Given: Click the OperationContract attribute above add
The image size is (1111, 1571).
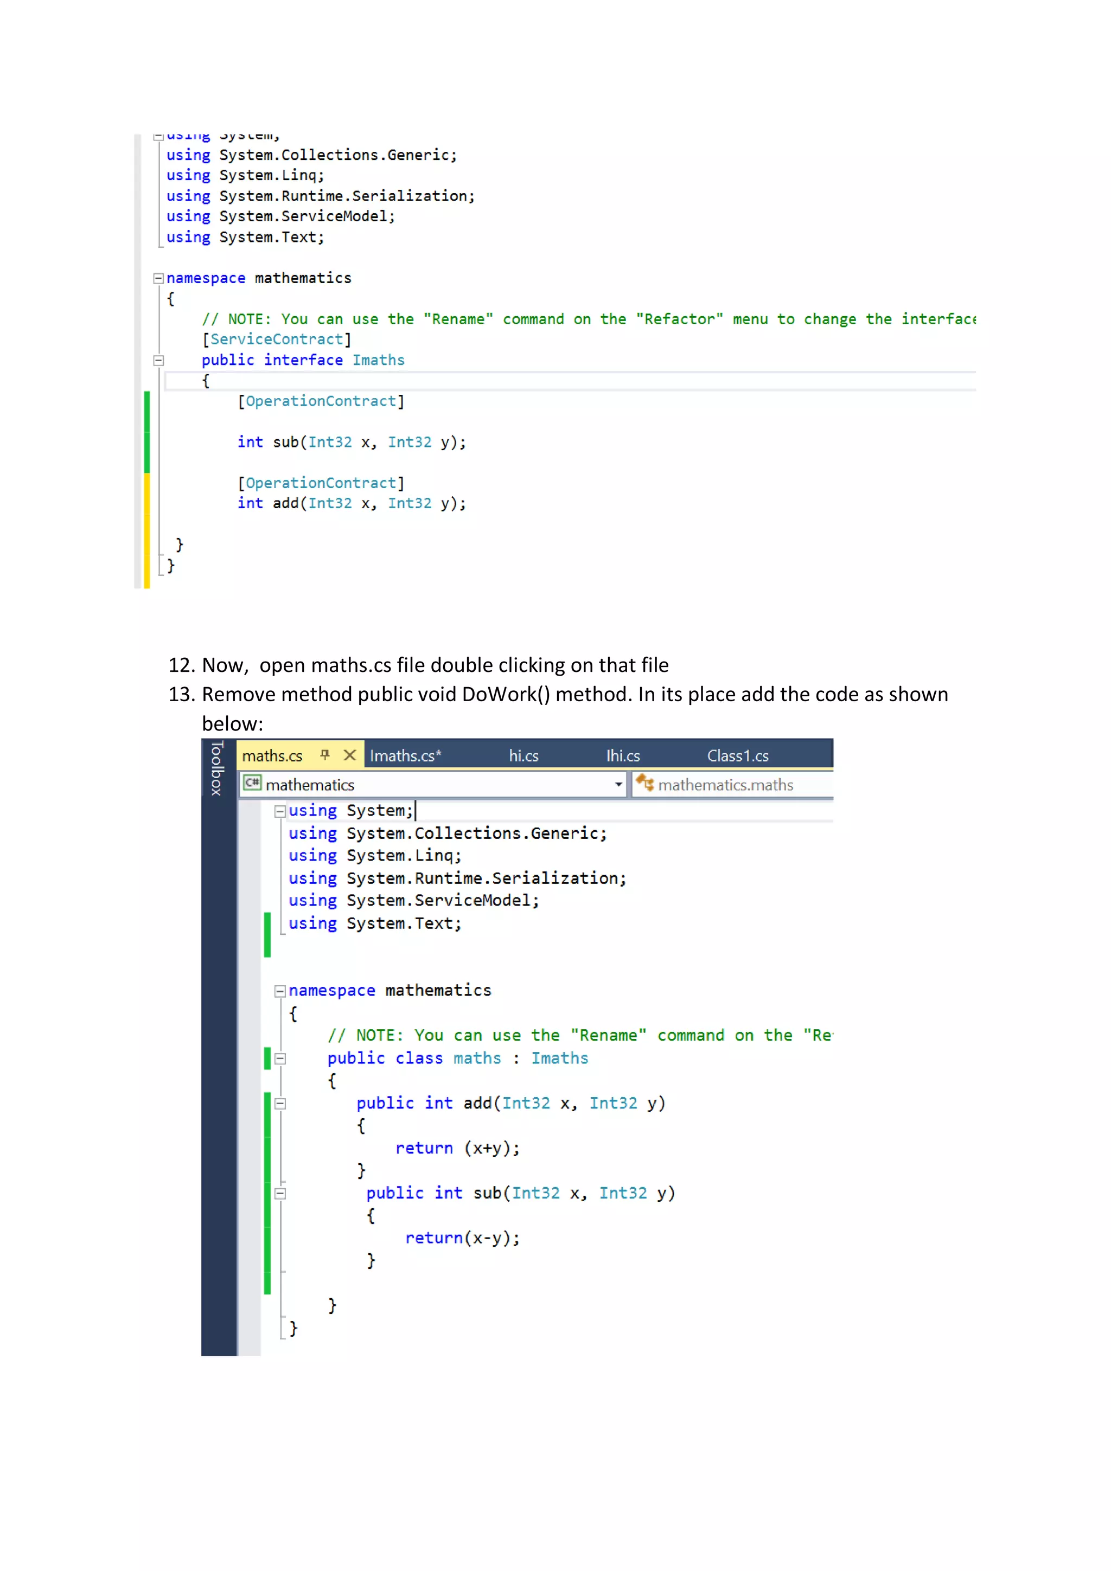Looking at the screenshot, I should click(x=321, y=483).
